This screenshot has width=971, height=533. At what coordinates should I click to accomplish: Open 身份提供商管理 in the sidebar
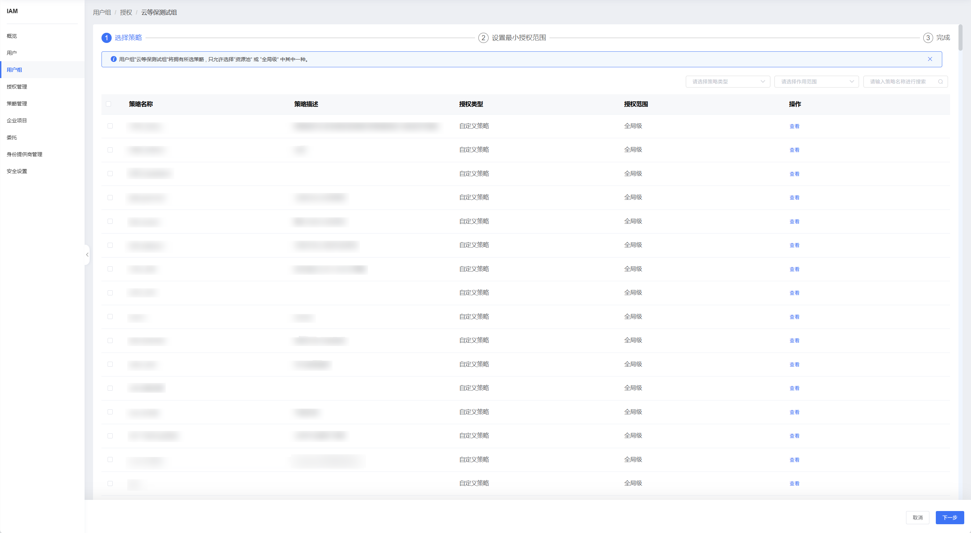click(x=42, y=154)
